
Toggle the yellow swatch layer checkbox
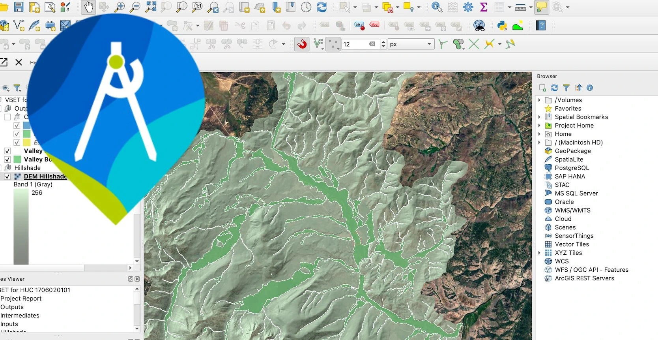(17, 143)
